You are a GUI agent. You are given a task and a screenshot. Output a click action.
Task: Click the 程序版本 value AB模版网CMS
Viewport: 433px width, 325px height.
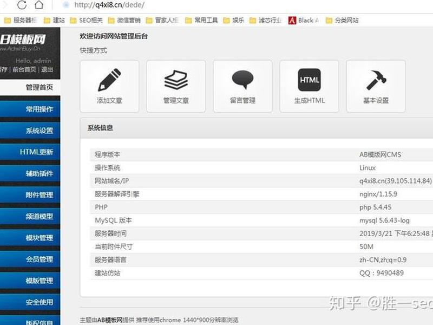tap(380, 154)
